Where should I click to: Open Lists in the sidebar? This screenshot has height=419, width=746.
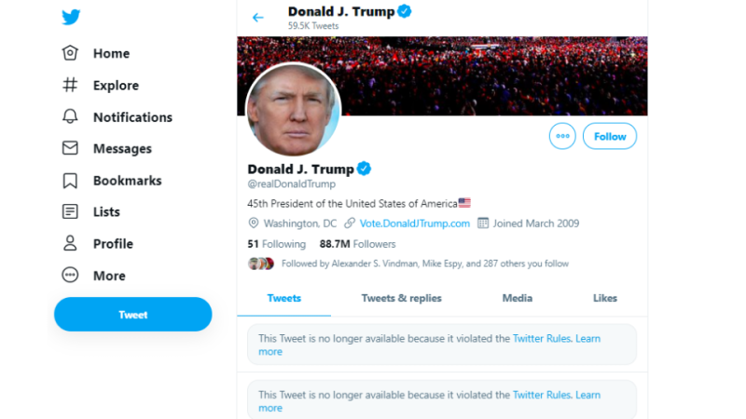(90, 212)
